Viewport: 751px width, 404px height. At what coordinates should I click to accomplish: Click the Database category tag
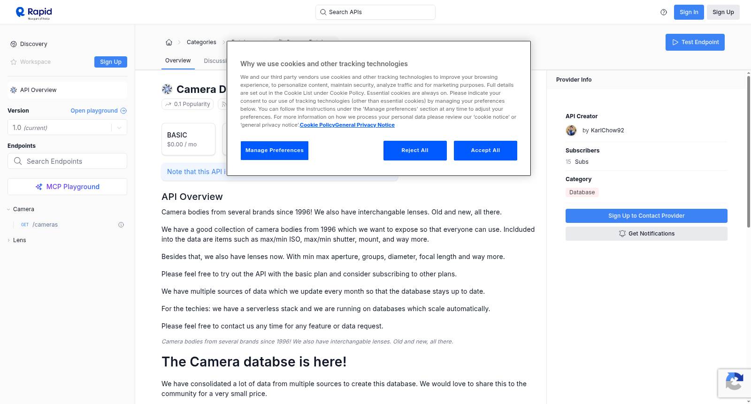[582, 192]
